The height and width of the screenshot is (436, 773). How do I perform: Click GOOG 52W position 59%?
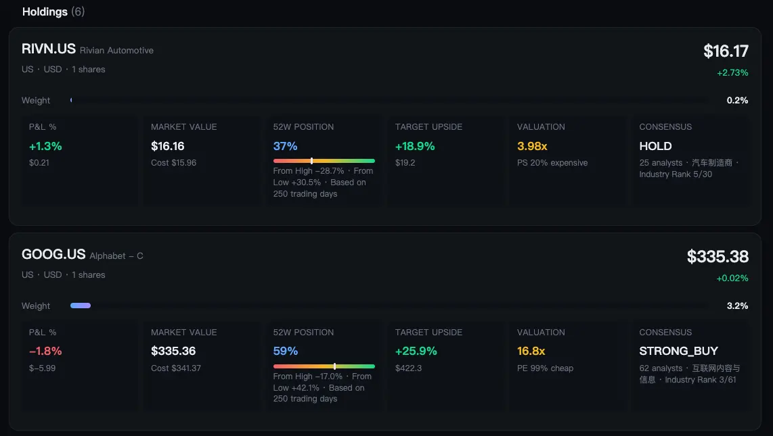coord(286,352)
